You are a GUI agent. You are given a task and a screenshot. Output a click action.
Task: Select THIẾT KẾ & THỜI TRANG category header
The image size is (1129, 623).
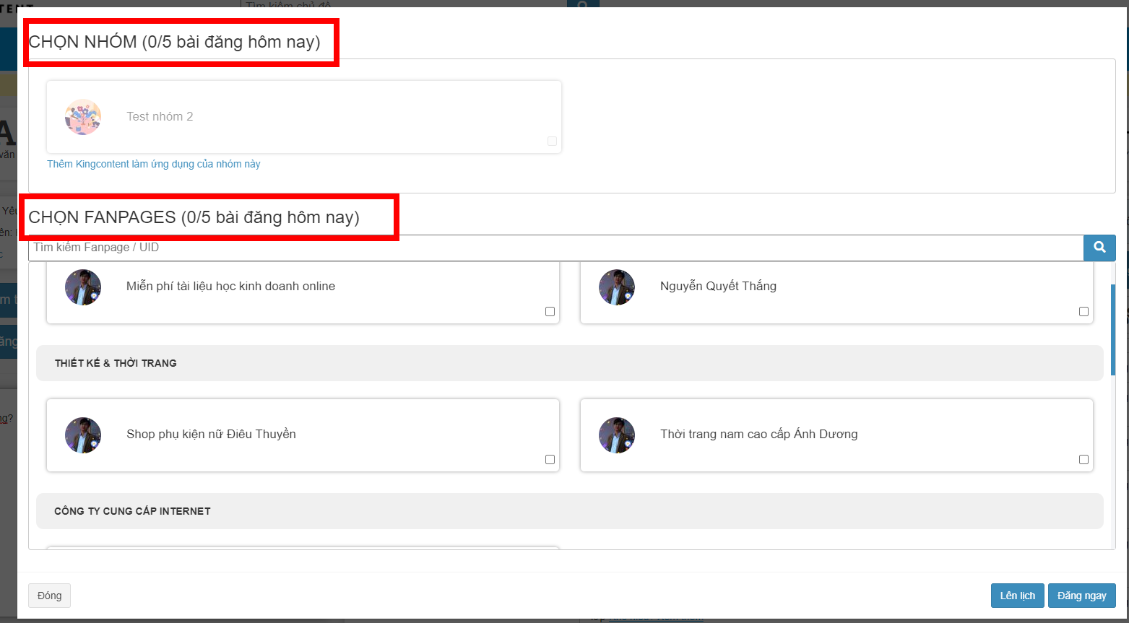pyautogui.click(x=570, y=363)
